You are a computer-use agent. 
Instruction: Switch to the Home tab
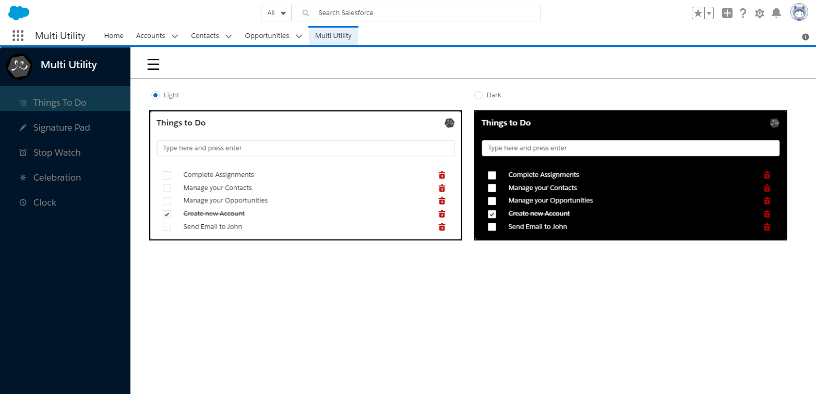click(113, 35)
